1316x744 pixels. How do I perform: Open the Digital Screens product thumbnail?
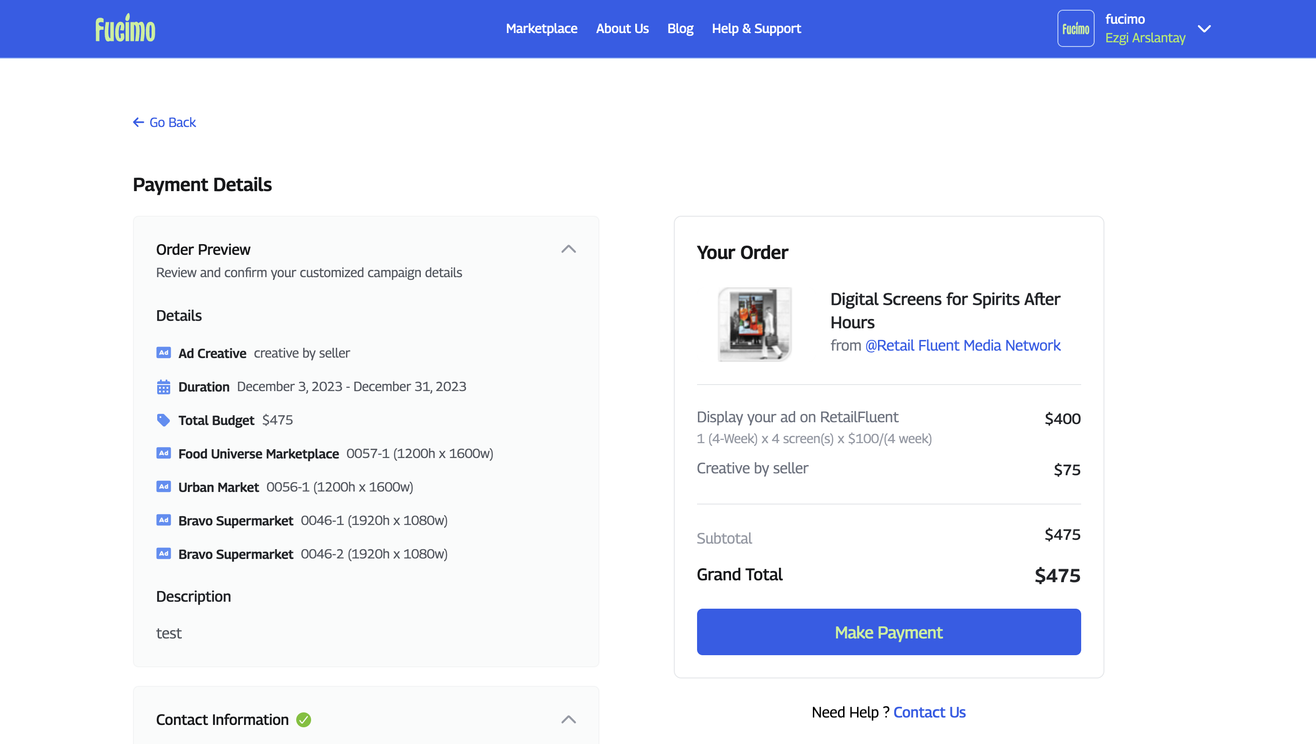click(755, 324)
